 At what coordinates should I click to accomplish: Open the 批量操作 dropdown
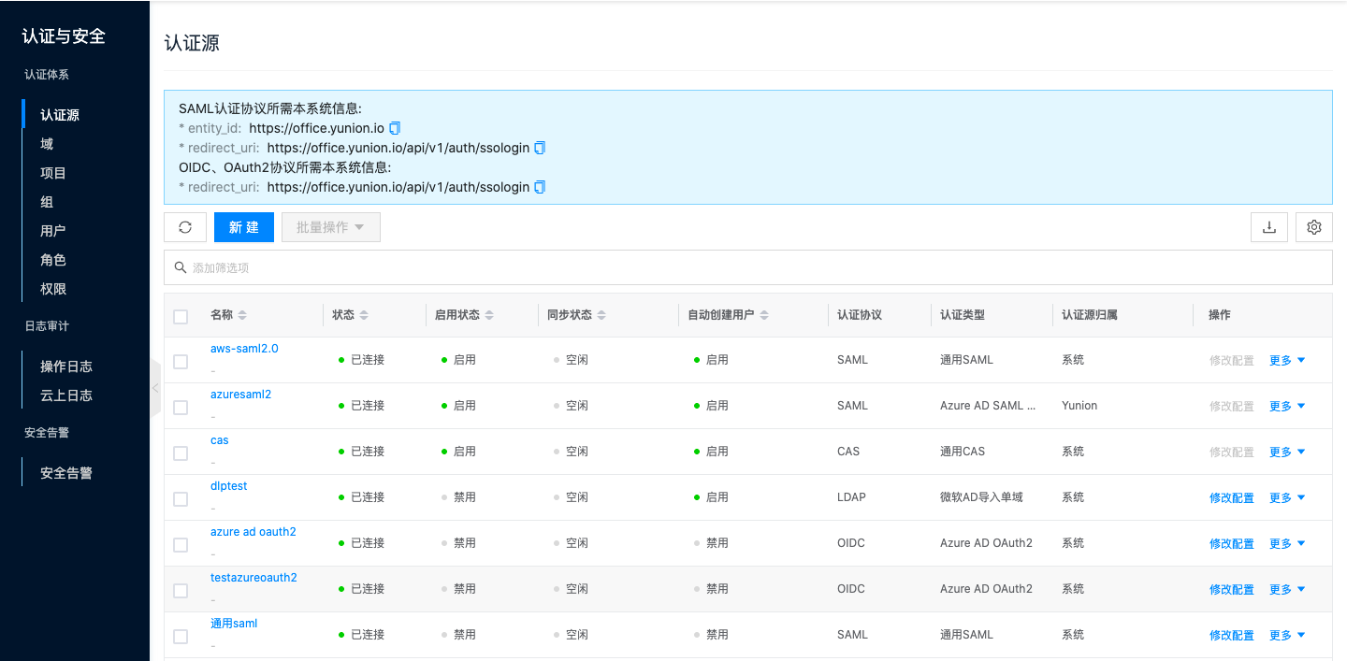(x=330, y=227)
